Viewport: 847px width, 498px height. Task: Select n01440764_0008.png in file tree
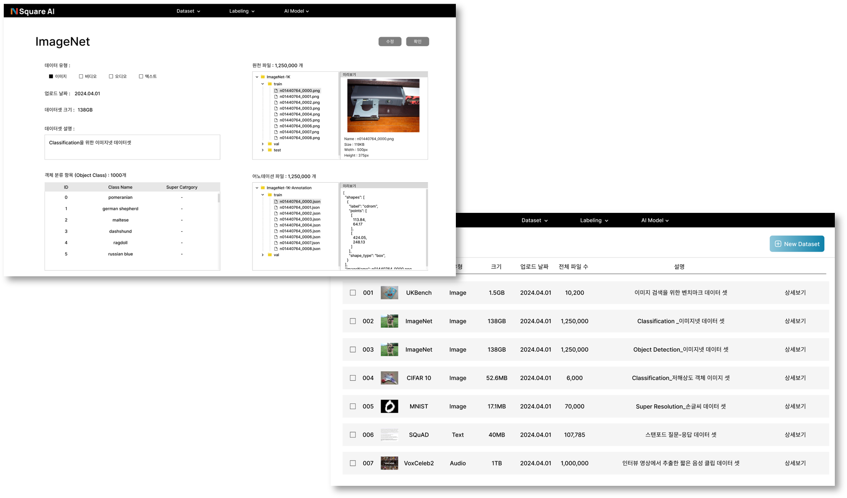tap(299, 138)
